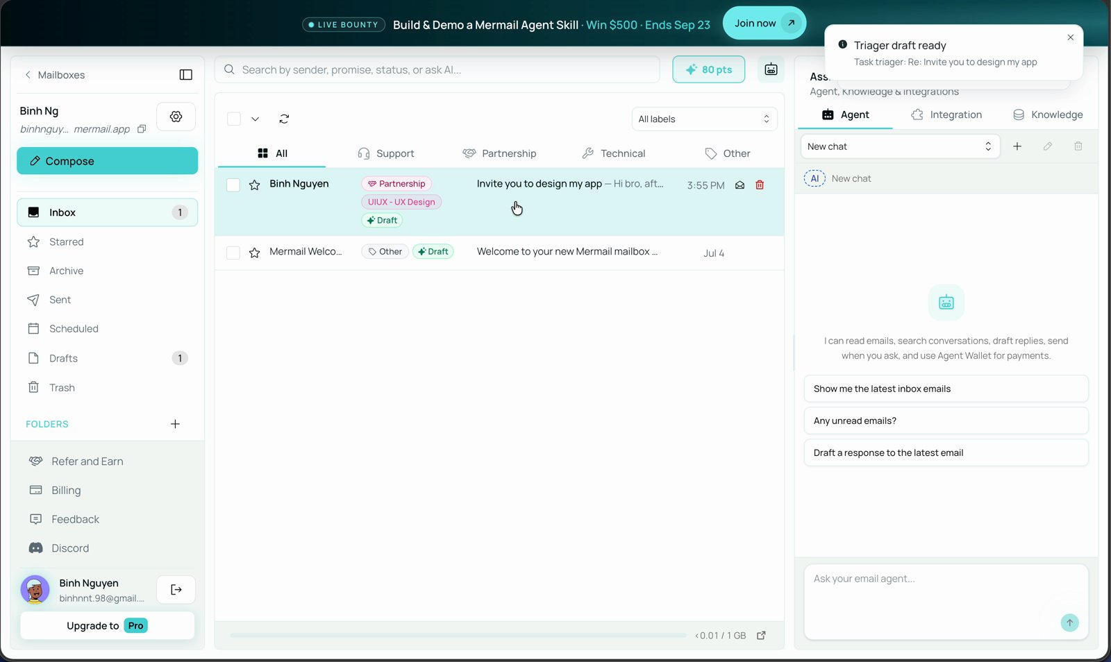This screenshot has height=662, width=1111.
Task: Select the Mermail Welcome email checkbox
Action: (x=233, y=253)
